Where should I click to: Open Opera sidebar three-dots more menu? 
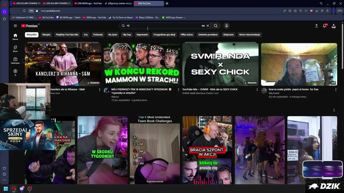coord(4,180)
